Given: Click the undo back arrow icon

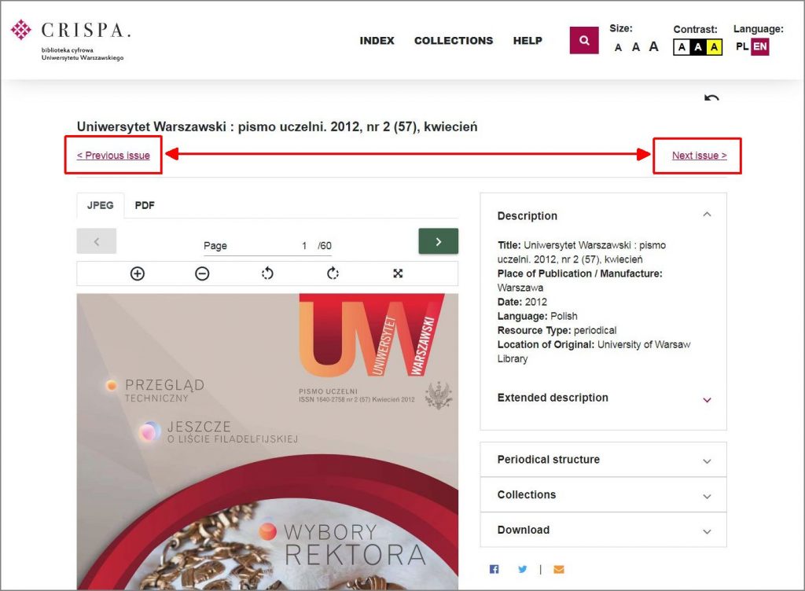Looking at the screenshot, I should [x=711, y=99].
